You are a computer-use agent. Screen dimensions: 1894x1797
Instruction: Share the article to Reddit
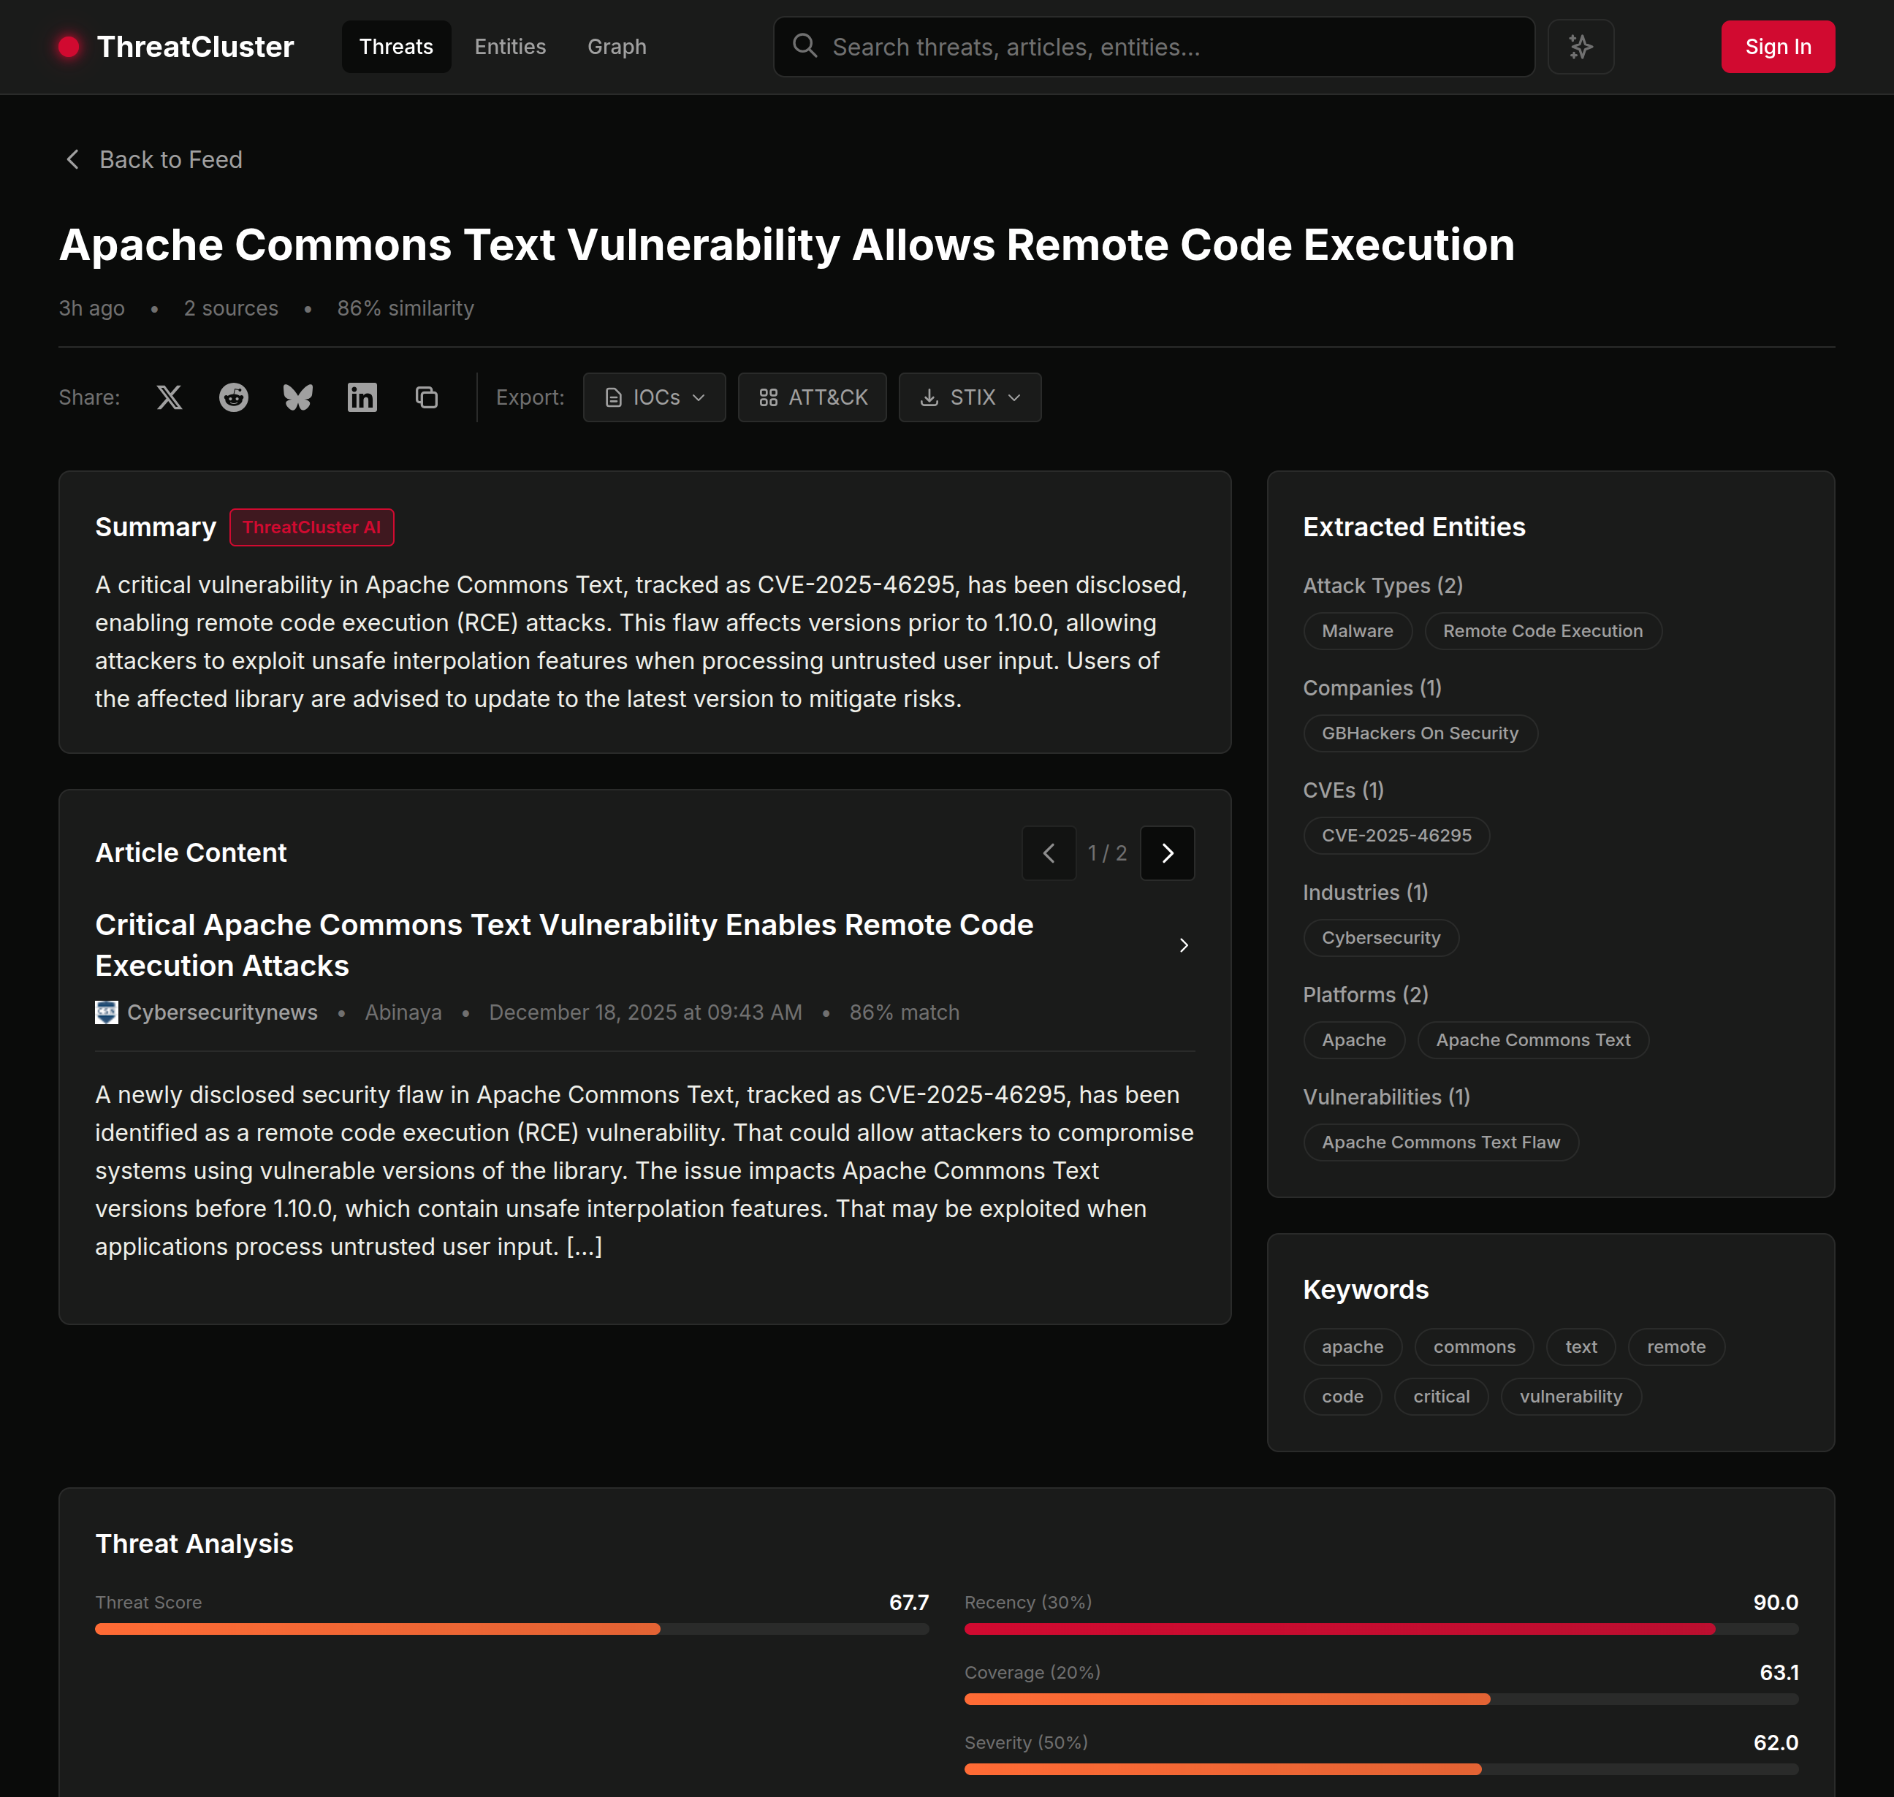[233, 397]
